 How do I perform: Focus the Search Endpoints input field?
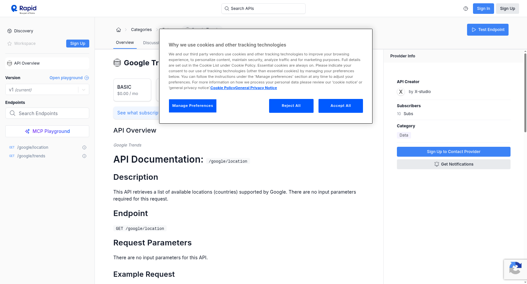click(47, 113)
